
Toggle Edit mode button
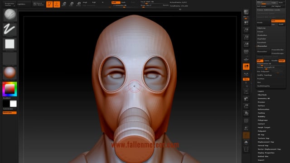(49, 4)
